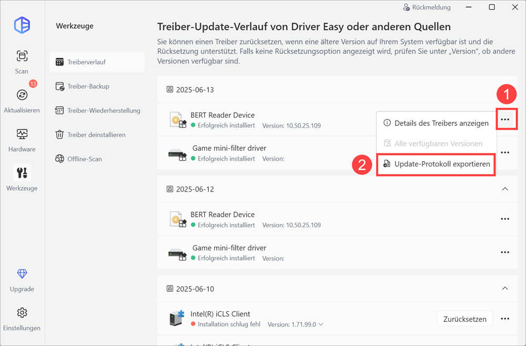Click the BERT Reader Device name under 2025-06-12
This screenshot has width=526, height=346.
(222, 214)
